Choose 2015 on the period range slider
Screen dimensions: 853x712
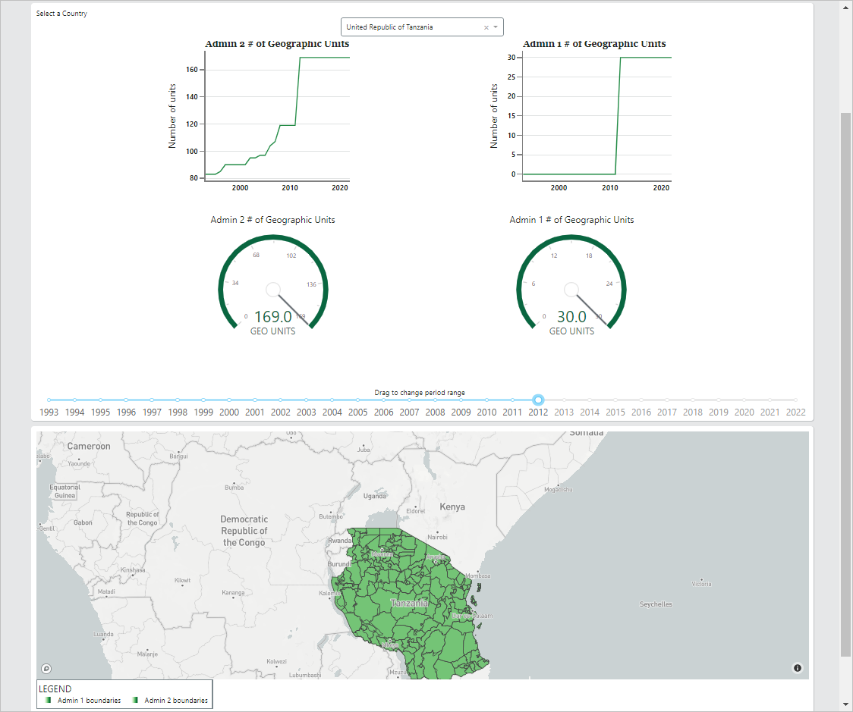tap(615, 400)
